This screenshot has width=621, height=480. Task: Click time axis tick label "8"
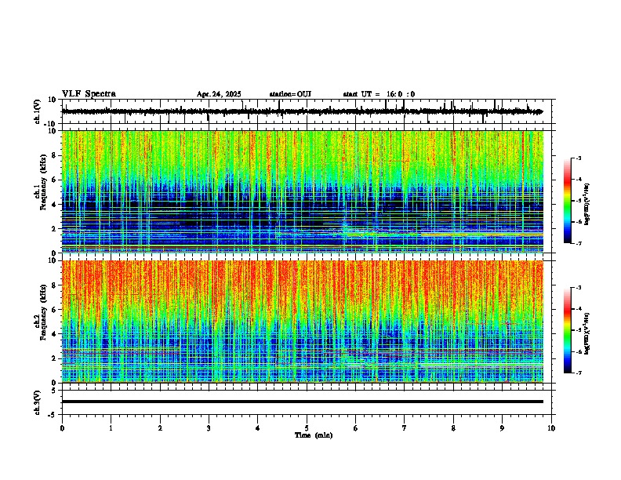coord(453,428)
